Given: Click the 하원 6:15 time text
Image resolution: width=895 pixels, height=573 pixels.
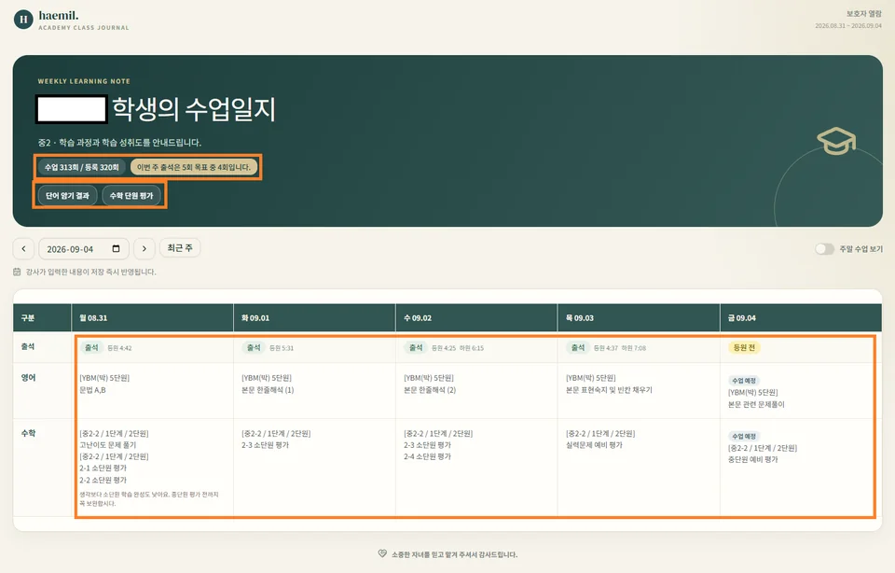Looking at the screenshot, I should 472,348.
